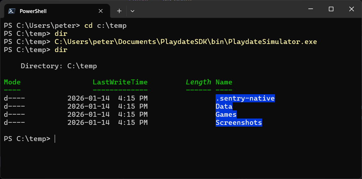Screen dimensions: 362x179
Task: Click the LastWriteTime column header
Action: pos(120,82)
